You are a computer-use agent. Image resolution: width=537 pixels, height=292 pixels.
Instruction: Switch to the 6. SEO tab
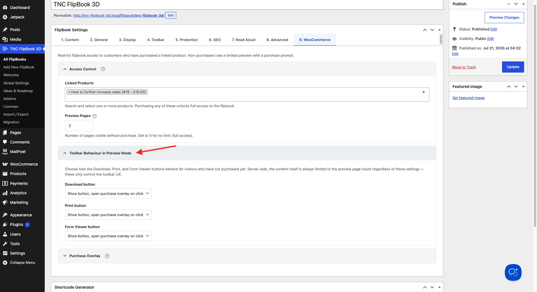215,40
